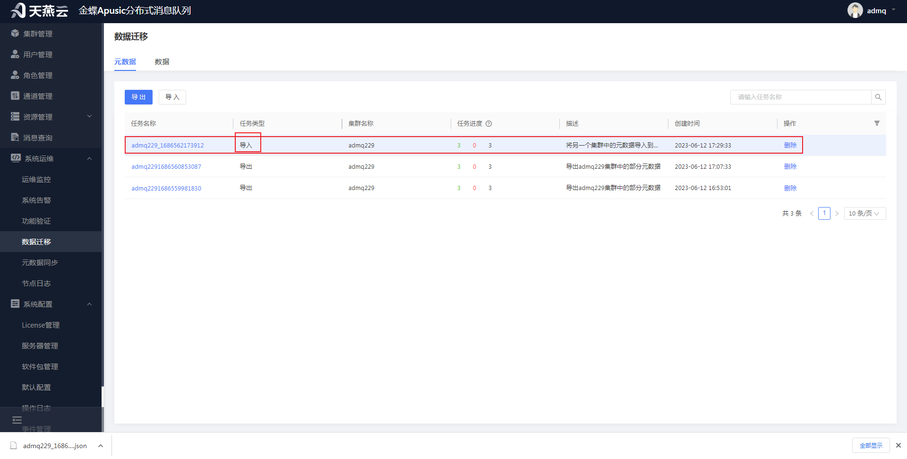Open task admq2291686560853087

pos(166,166)
